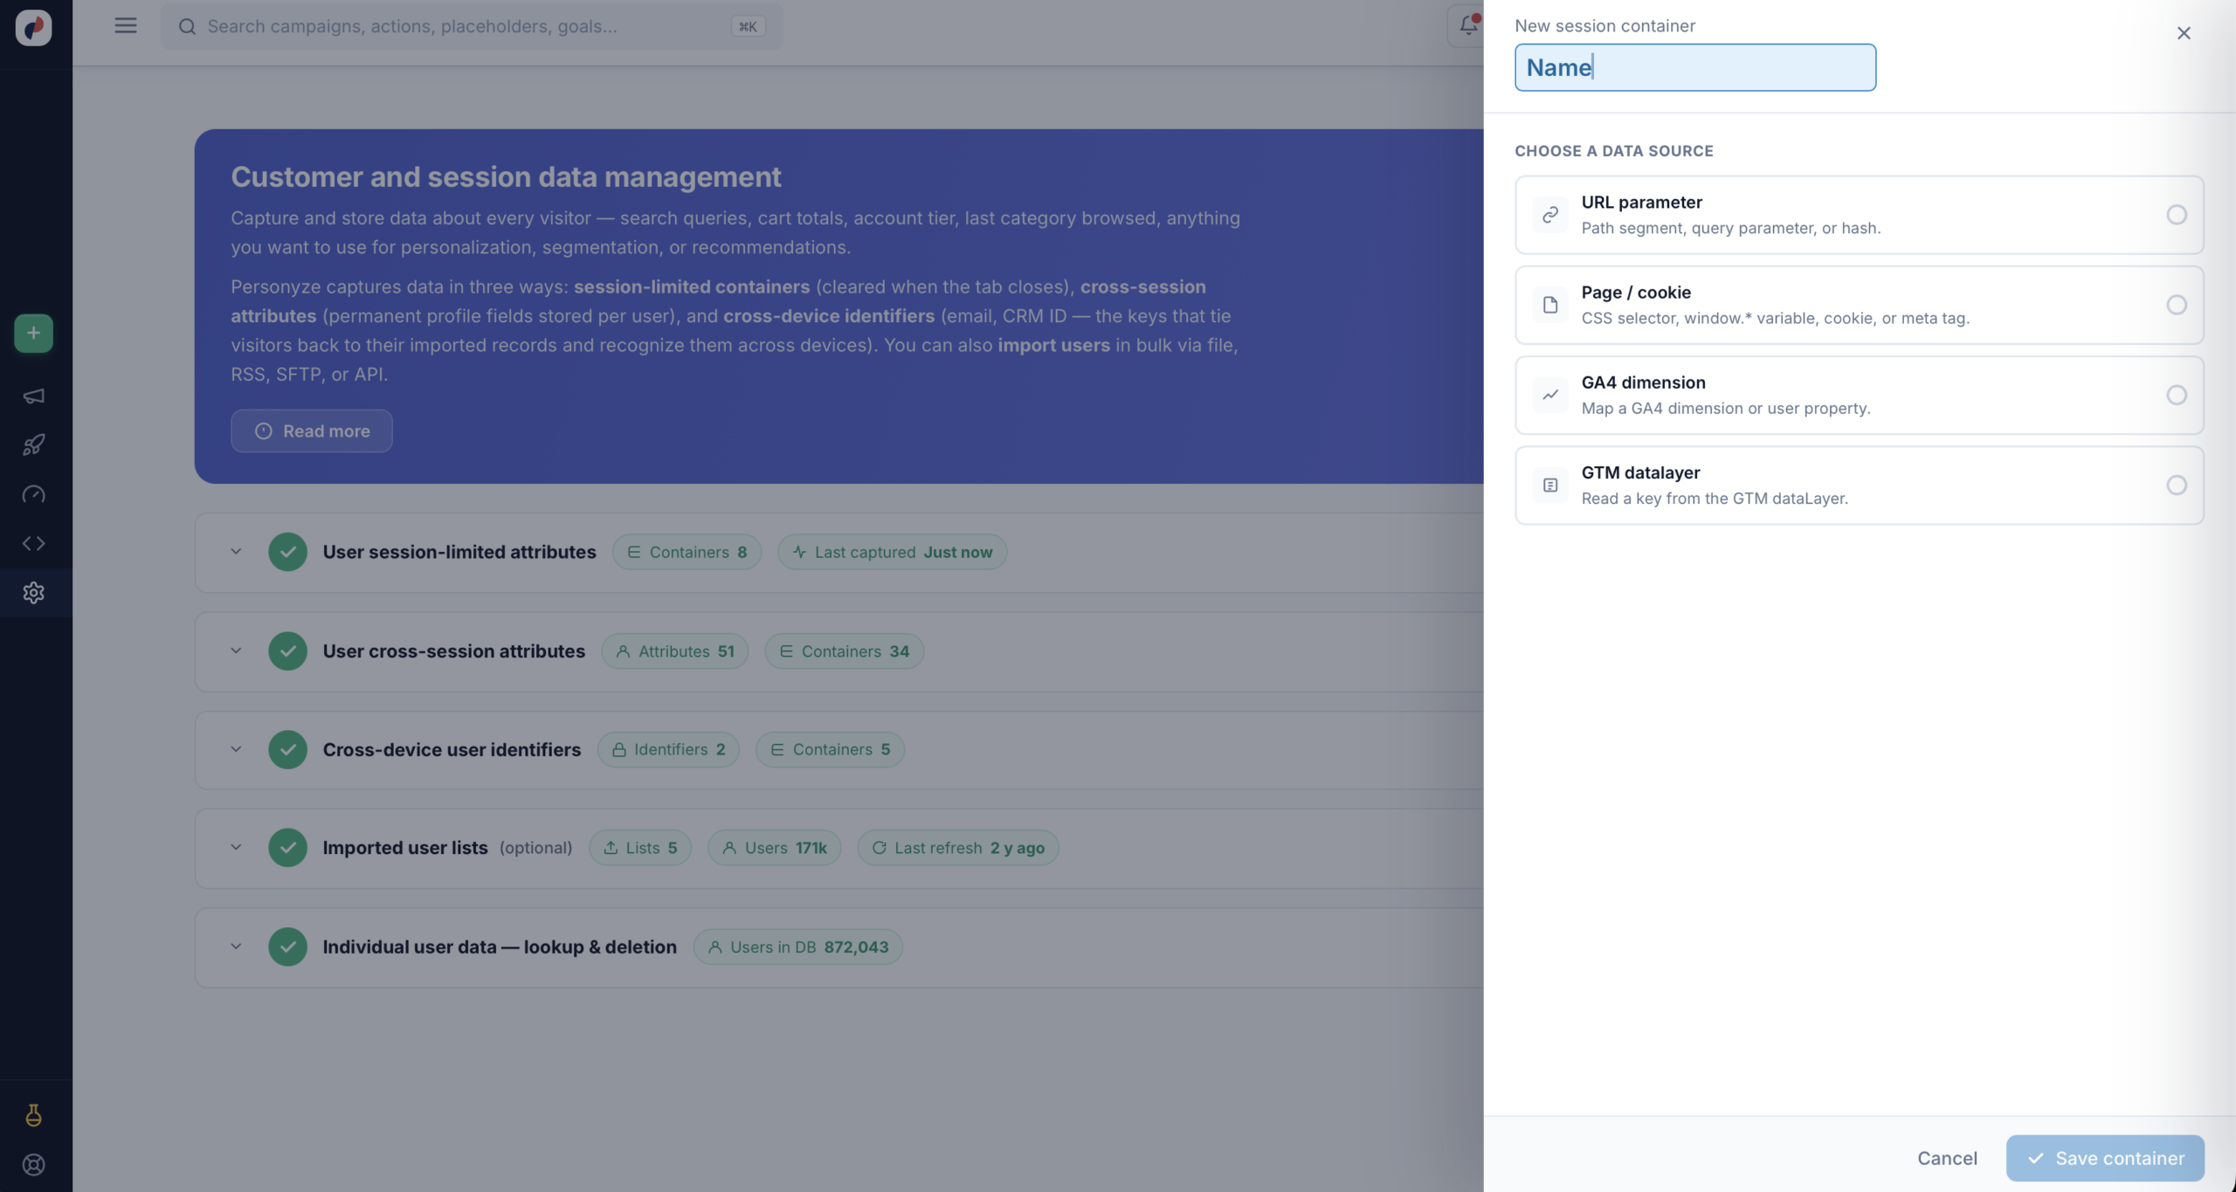Image resolution: width=2236 pixels, height=1192 pixels.
Task: Click the lab flask icon in sidebar
Action: click(33, 1115)
